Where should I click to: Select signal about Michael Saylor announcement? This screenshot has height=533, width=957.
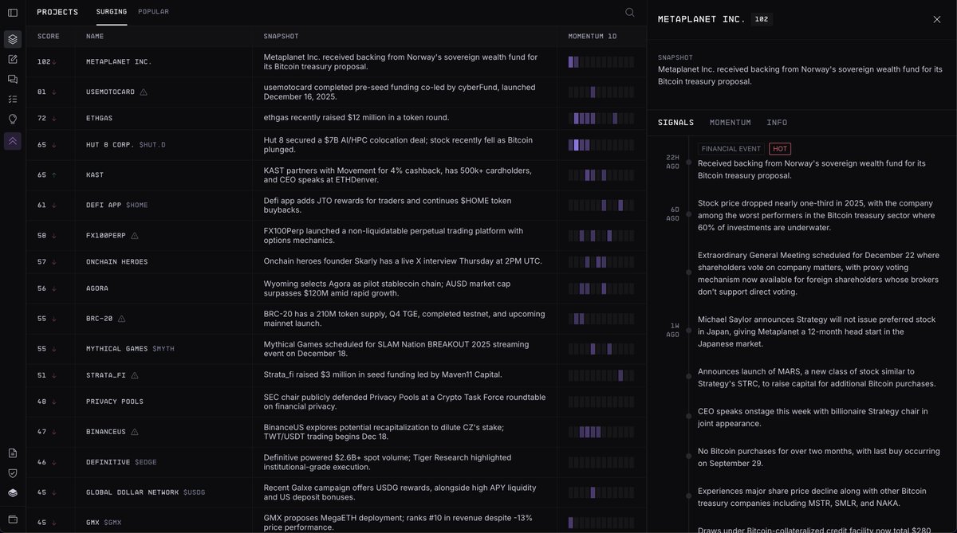[817, 331]
